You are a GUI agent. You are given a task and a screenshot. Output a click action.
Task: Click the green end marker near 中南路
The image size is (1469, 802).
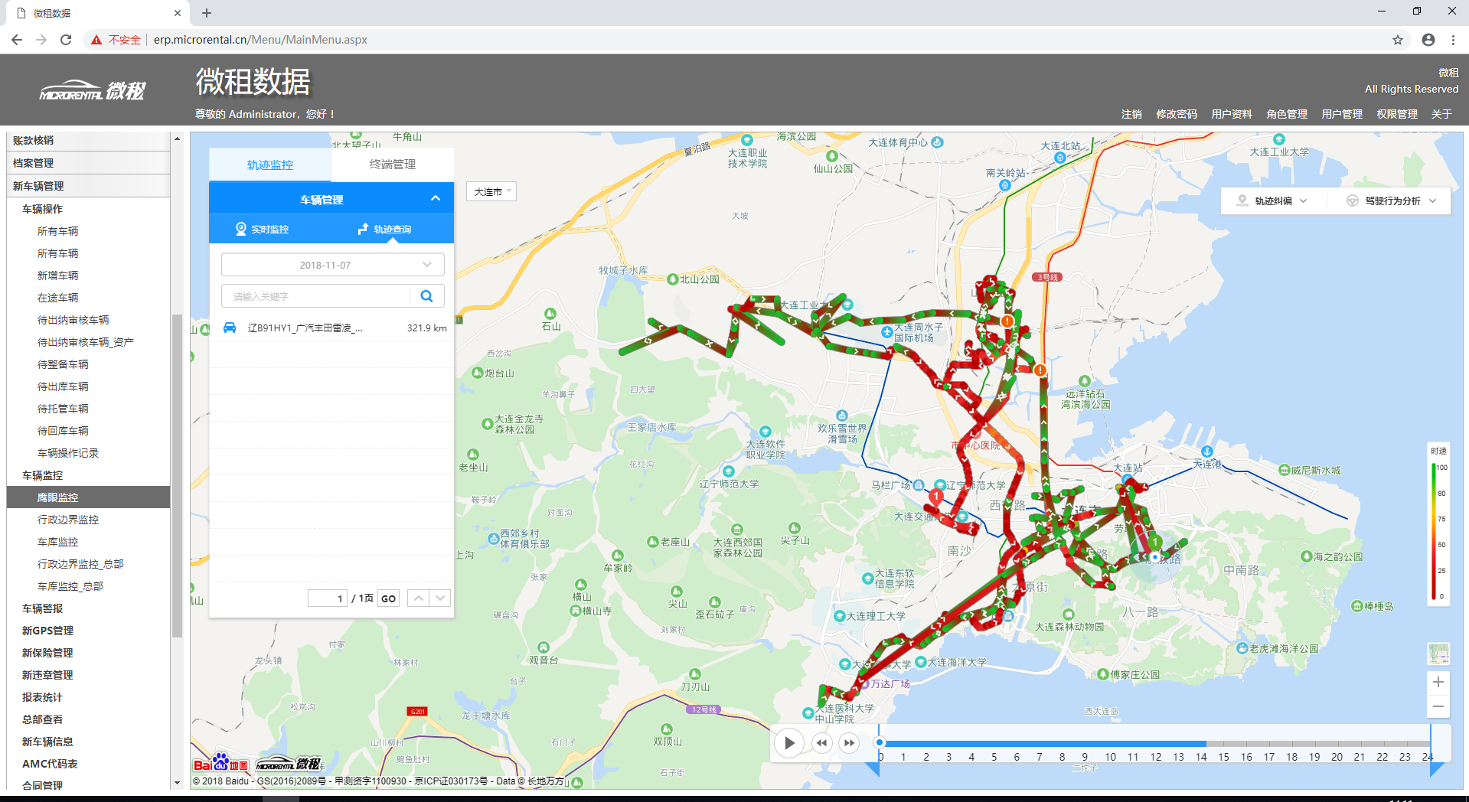click(x=1155, y=542)
